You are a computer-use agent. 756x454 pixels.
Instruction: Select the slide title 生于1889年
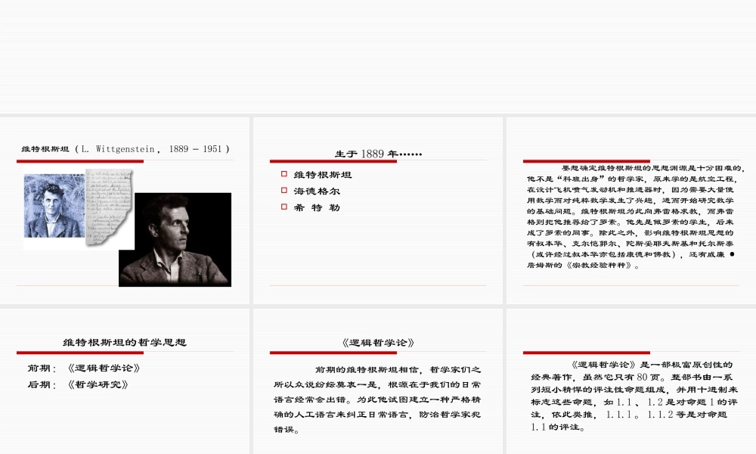(378, 154)
